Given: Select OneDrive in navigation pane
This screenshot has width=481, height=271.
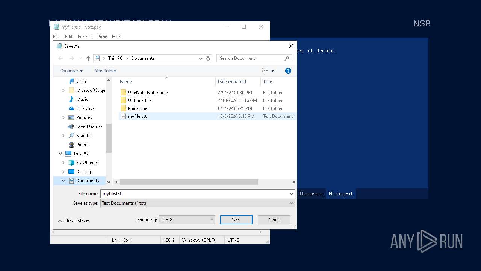Looking at the screenshot, I should pyautogui.click(x=85, y=108).
